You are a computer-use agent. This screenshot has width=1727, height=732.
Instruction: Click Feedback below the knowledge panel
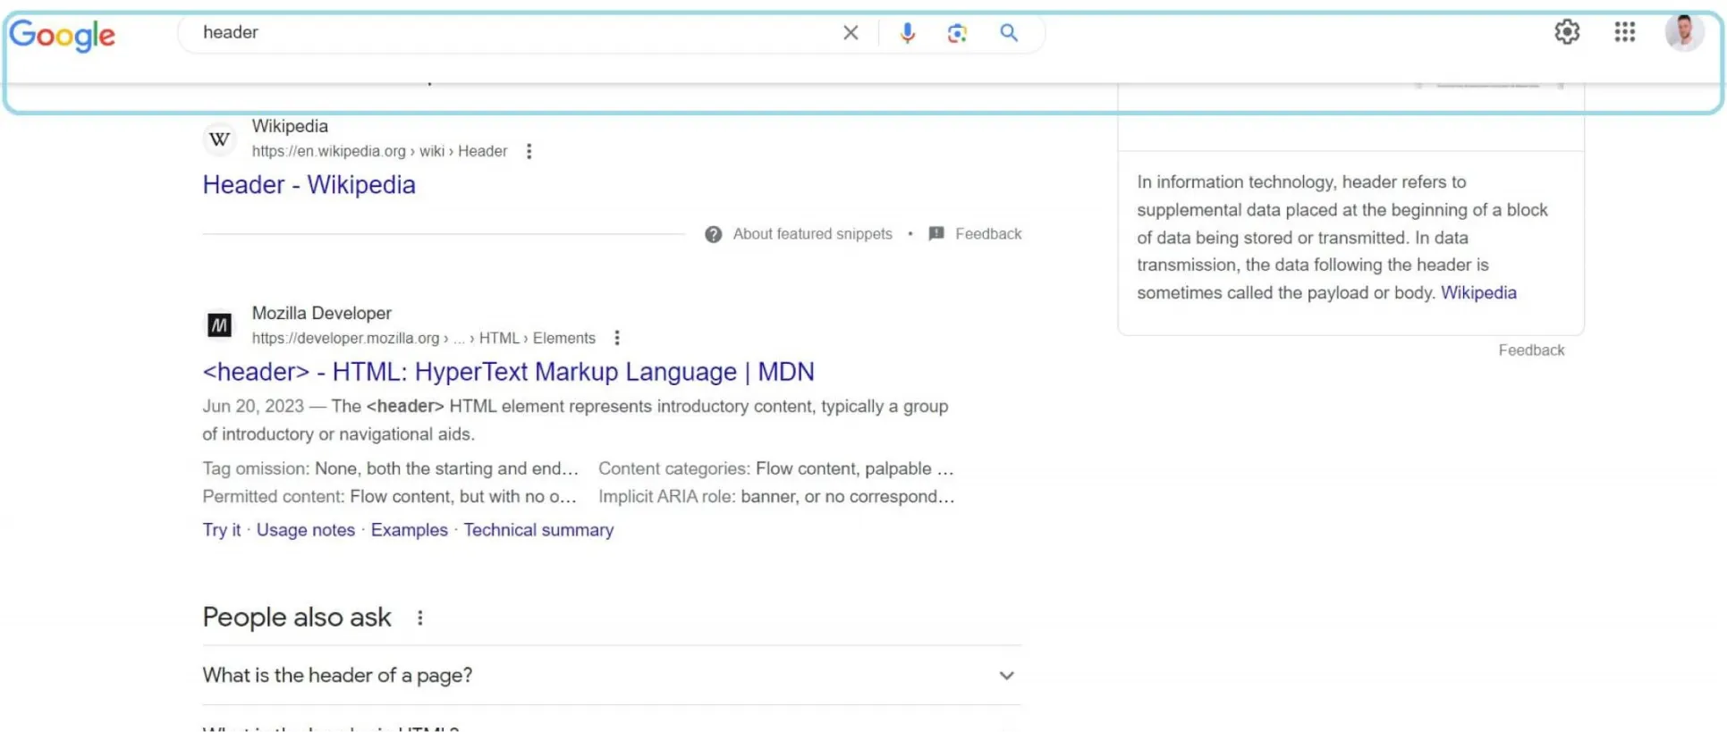[x=1531, y=350]
